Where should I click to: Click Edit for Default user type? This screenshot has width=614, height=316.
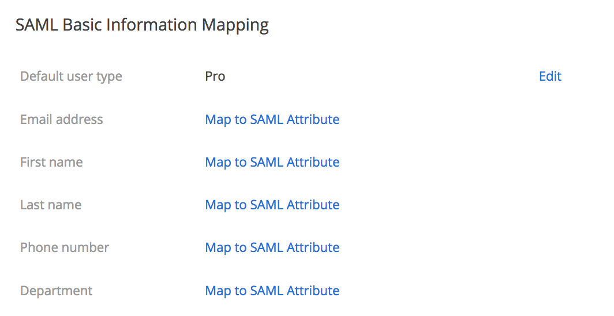[x=550, y=76]
